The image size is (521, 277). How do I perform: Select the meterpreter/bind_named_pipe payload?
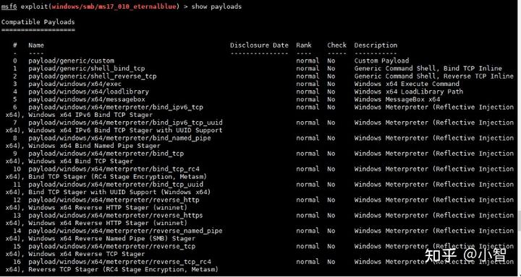[x=119, y=138]
